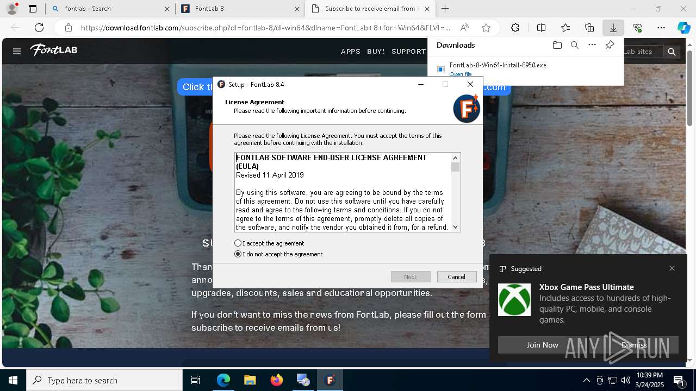This screenshot has width=696, height=391.
Task: Open the volume control in tray
Action: 625,380
